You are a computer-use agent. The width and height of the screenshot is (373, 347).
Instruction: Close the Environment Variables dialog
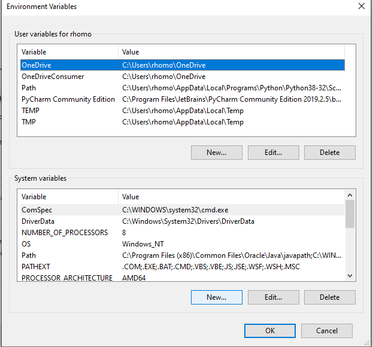pyautogui.click(x=362, y=6)
